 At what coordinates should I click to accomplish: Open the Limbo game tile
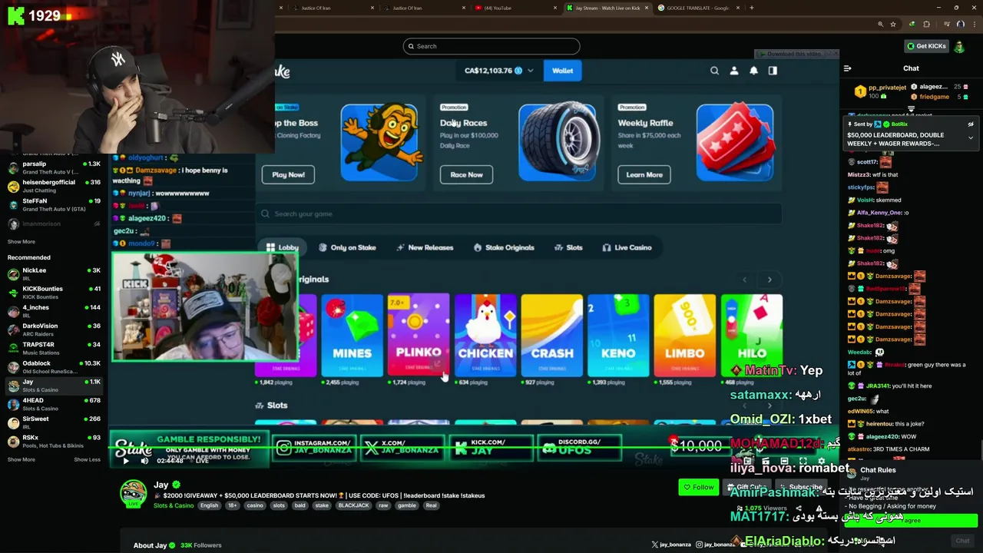[685, 335]
